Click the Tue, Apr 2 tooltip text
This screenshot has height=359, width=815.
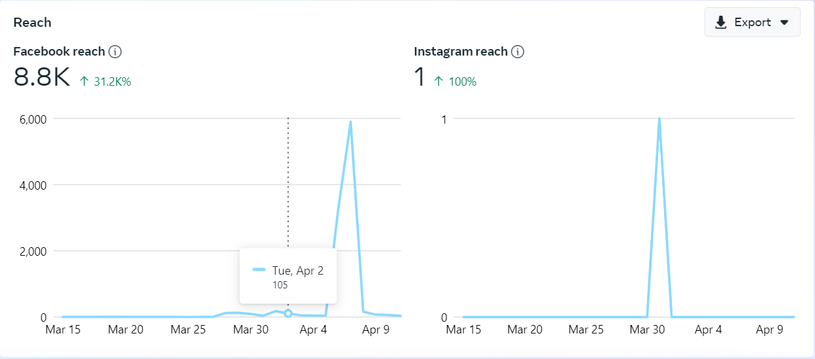[297, 271]
